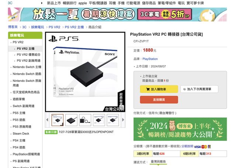The image size is (236, 168).
Task: Select the adapter with cable thumbnail
Action: (85, 120)
